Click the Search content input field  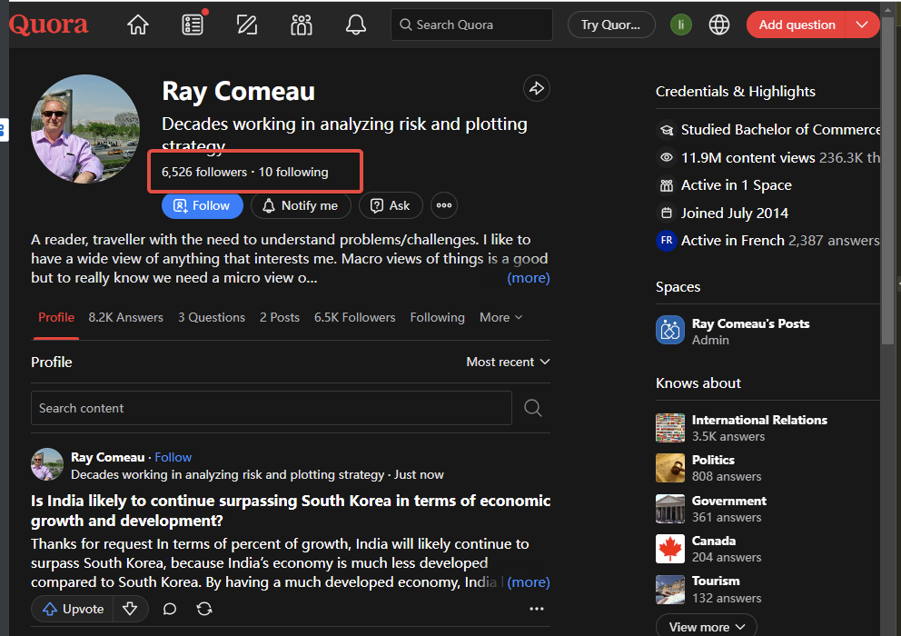pos(272,408)
